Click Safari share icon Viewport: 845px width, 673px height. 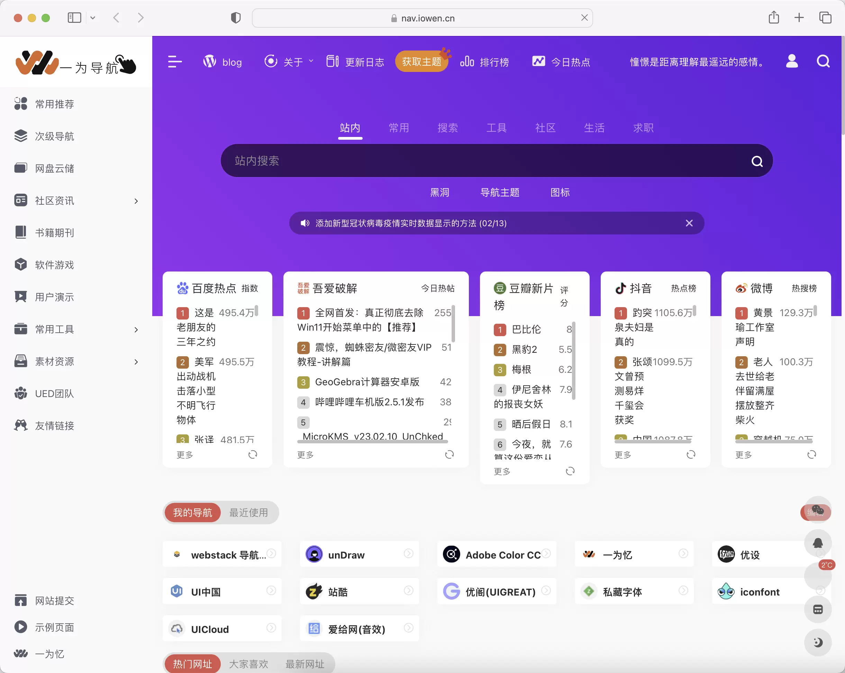(774, 18)
